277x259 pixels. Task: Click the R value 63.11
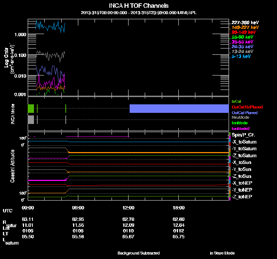[x=28, y=219]
